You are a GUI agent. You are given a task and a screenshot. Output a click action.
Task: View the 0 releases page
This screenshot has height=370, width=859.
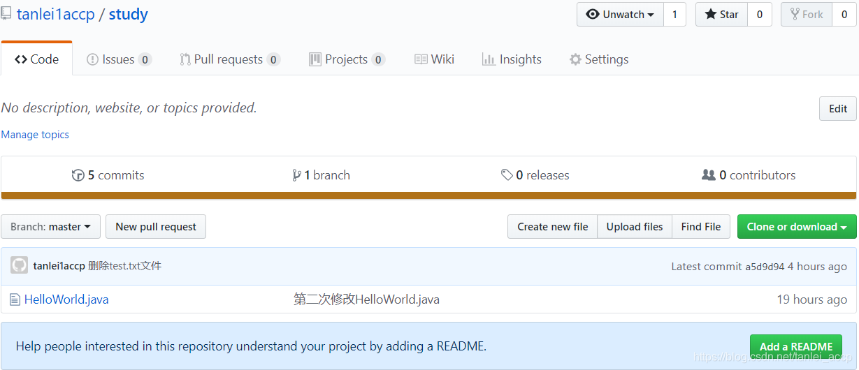pyautogui.click(x=535, y=175)
